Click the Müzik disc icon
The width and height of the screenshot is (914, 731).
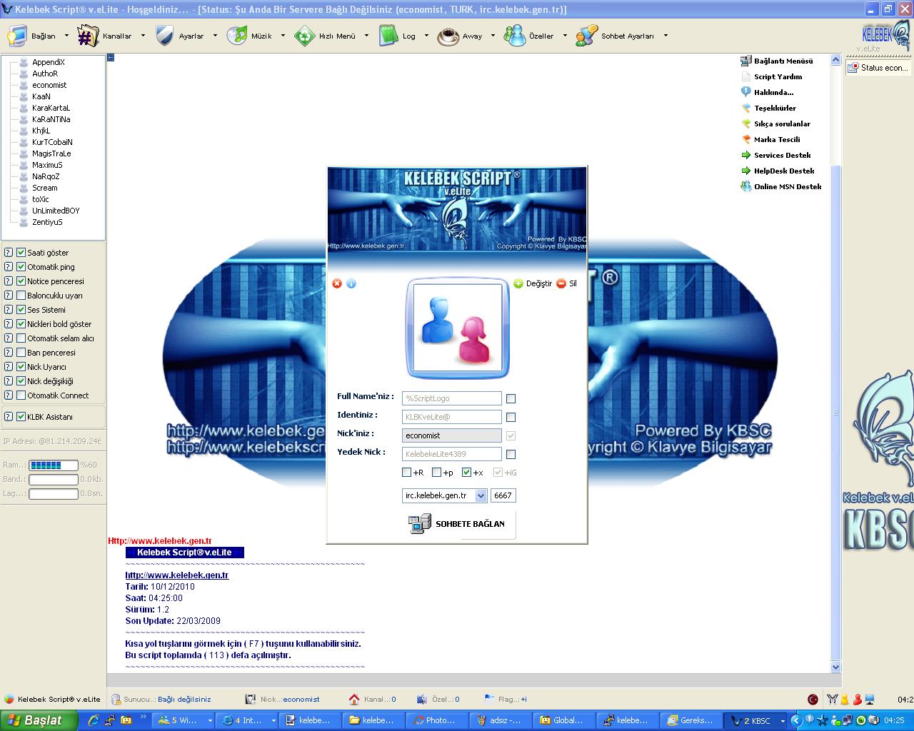(x=237, y=36)
